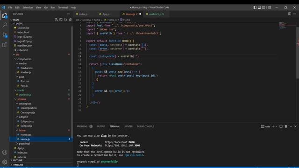Click New File icon in BLOG header
This screenshot has height=168, width=299.
click(x=56, y=20)
